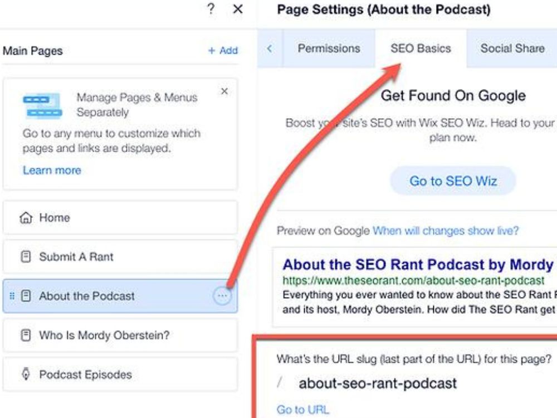Click the Podcast Episodes microphone icon
557x418 pixels.
(26, 374)
